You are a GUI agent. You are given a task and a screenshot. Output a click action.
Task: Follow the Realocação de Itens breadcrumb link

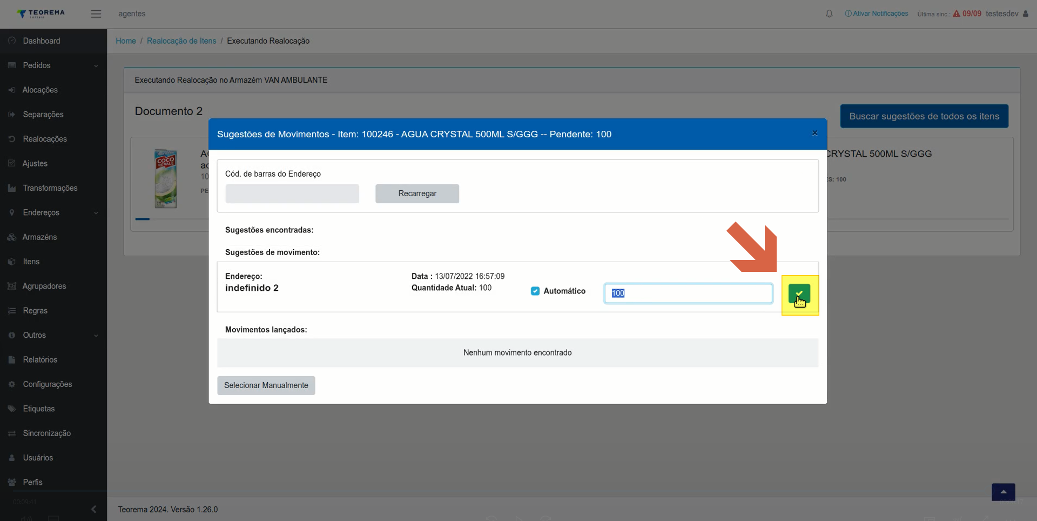(x=181, y=41)
